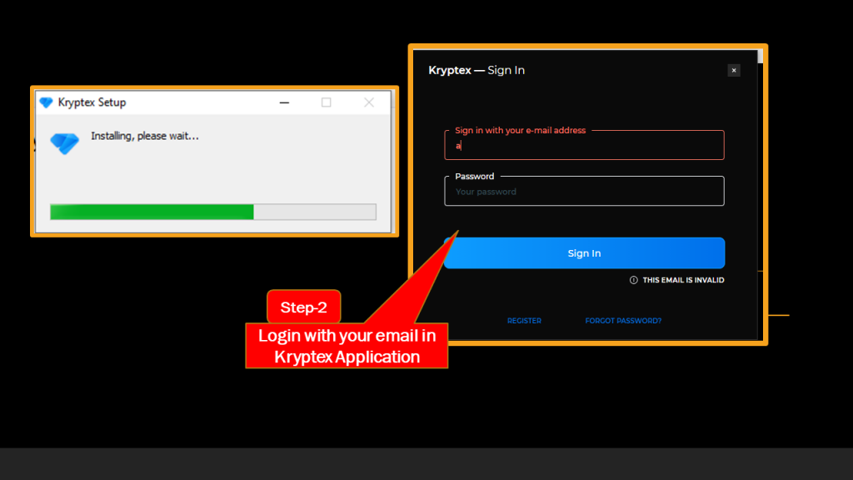Viewport: 853px width, 480px height.
Task: Click the blue Sign In button
Action: tap(584, 253)
